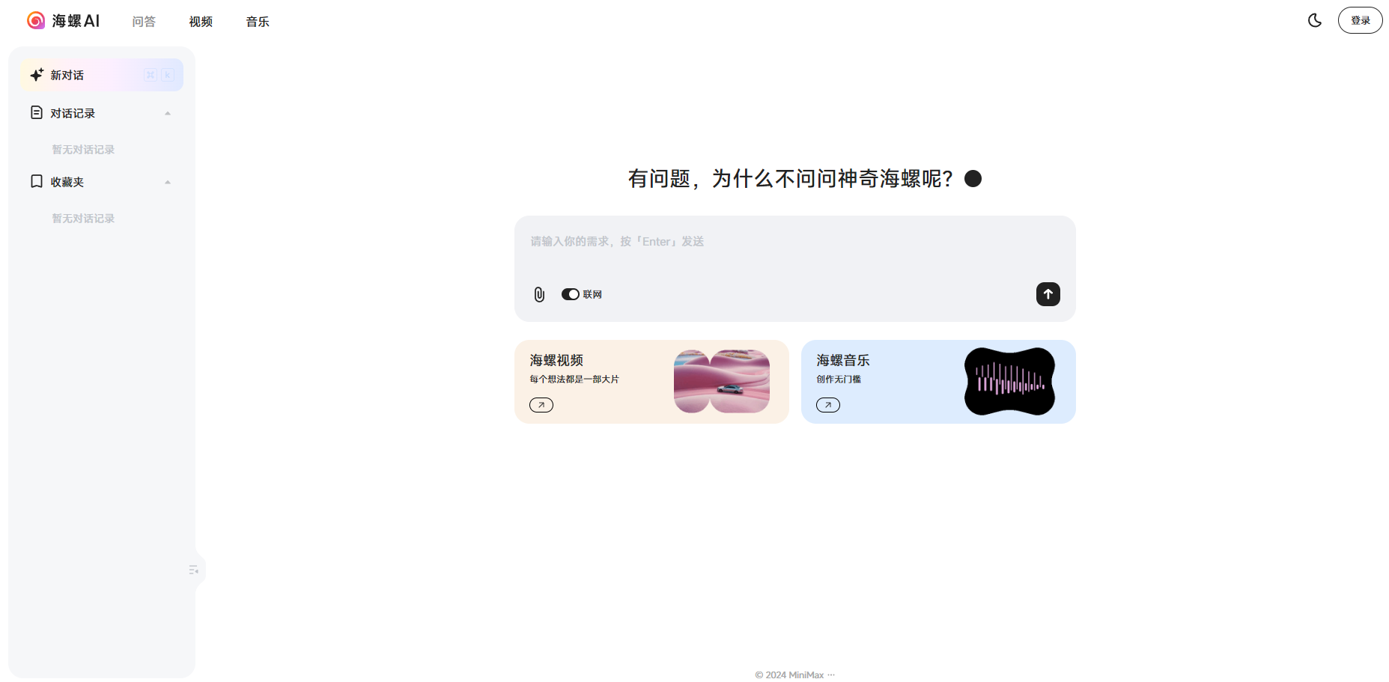The height and width of the screenshot is (682, 1389).
Task: Focus the 请输入你的需求 input field
Action: click(794, 247)
